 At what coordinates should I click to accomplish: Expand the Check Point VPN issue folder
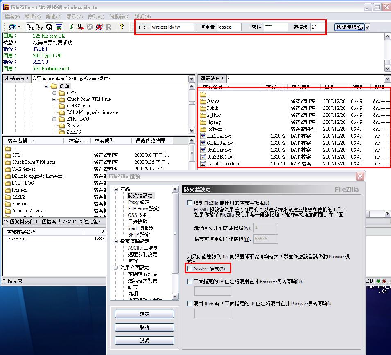pyautogui.click(x=54, y=99)
